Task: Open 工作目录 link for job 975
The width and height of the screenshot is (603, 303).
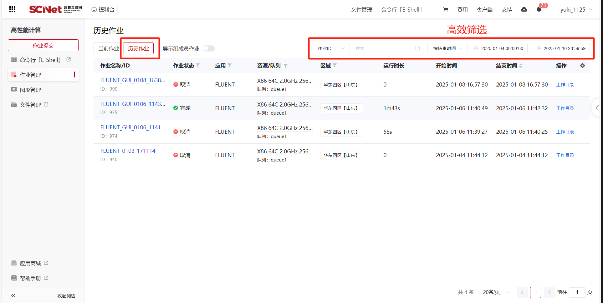Action: click(565, 108)
